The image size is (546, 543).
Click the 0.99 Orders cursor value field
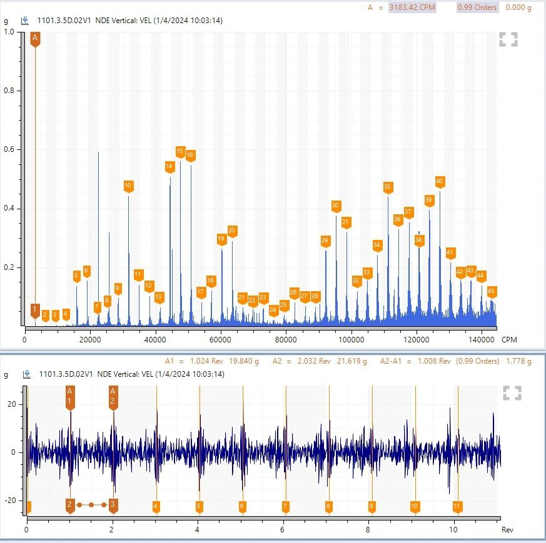(x=477, y=7)
